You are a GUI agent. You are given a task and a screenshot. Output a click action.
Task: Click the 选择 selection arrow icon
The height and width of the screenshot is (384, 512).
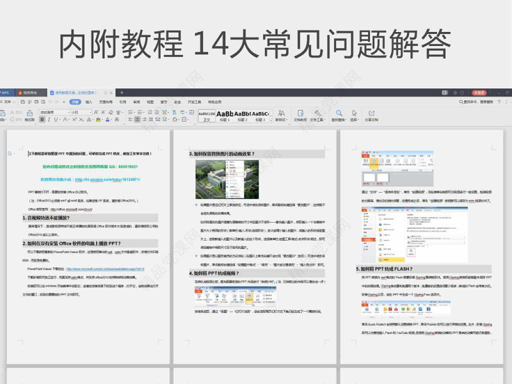click(355, 114)
